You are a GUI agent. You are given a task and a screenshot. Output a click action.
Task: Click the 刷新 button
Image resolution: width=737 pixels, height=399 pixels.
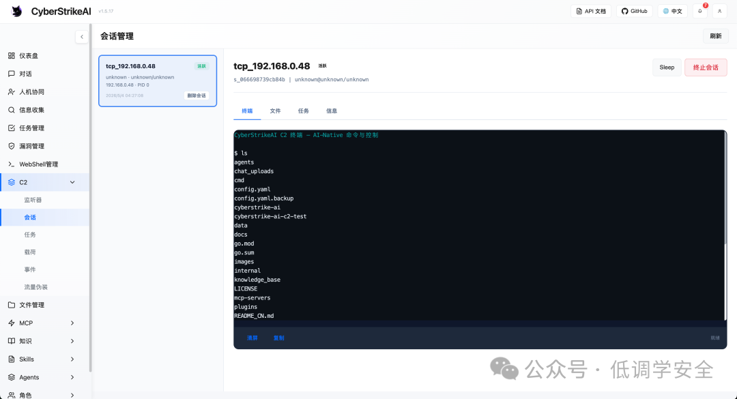pyautogui.click(x=716, y=36)
